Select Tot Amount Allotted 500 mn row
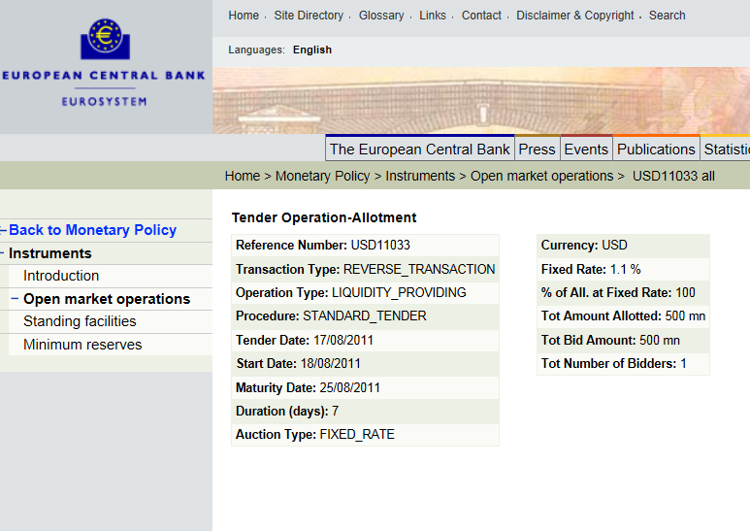Viewport: 750px width, 531px height. point(623,316)
